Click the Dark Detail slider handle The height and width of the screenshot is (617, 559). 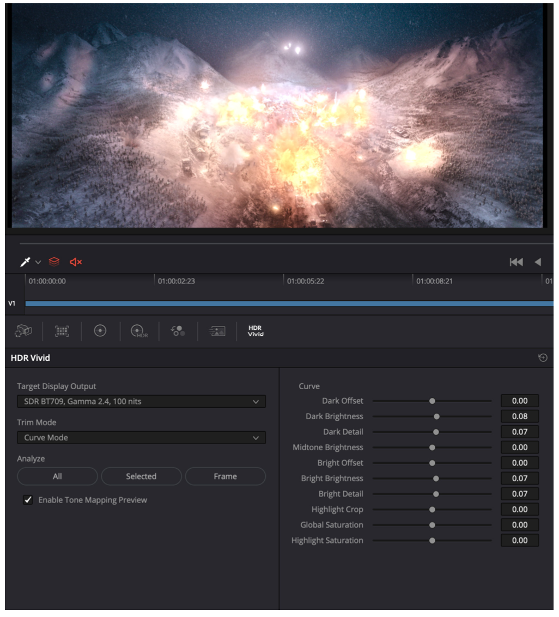click(436, 432)
